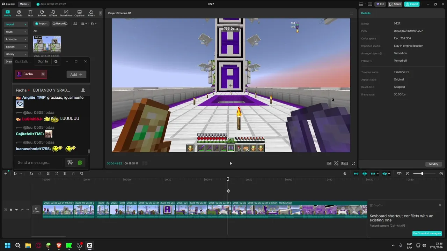Open the Audio panel tab

coord(19,13)
